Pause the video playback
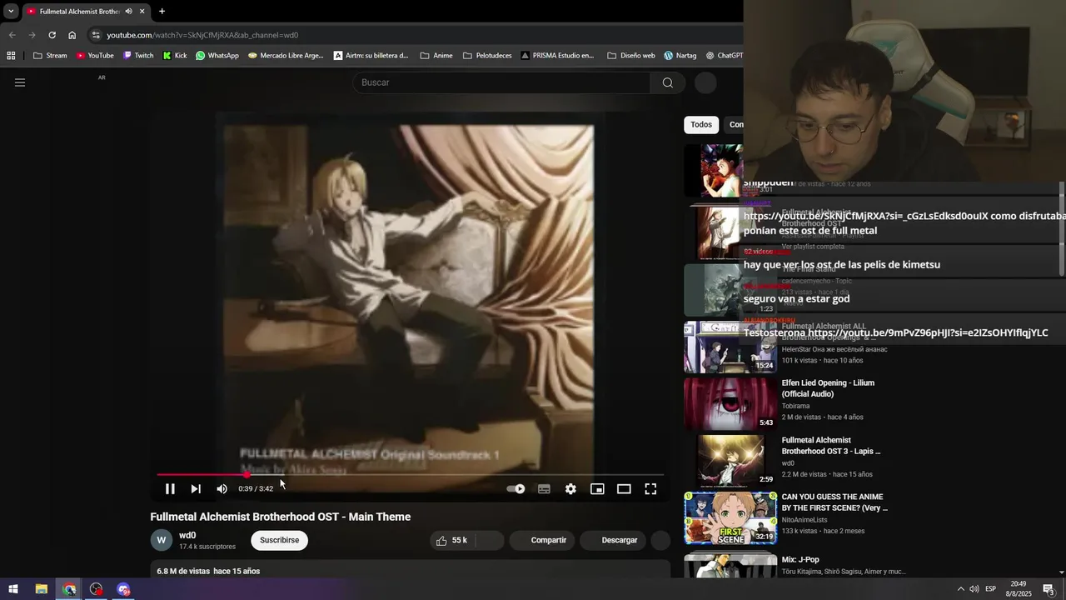The image size is (1066, 600). [170, 489]
